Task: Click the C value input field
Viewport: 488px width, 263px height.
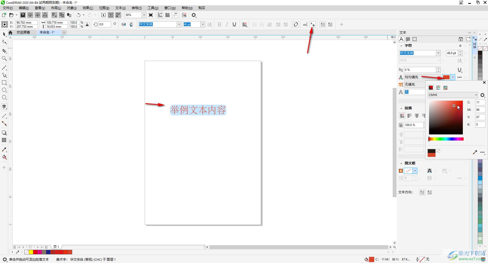Action: [480, 102]
